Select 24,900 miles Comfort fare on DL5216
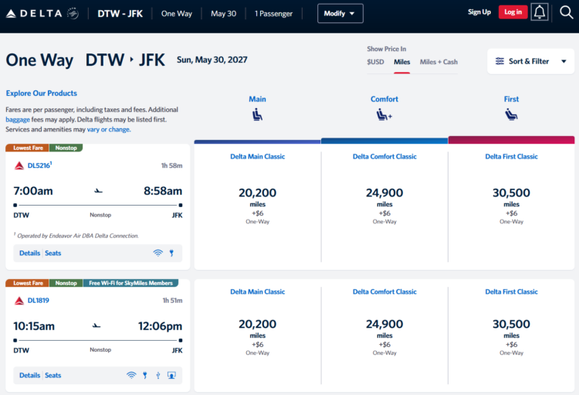Viewport: 579px width, 395px height. (384, 206)
